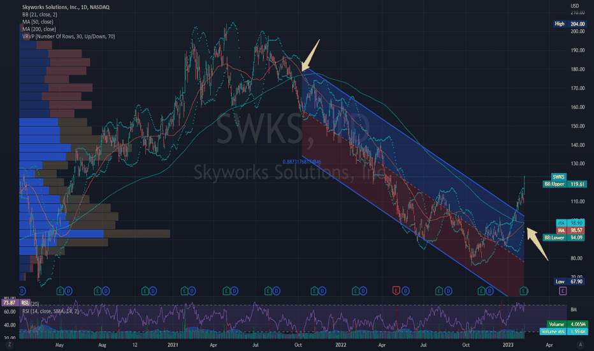Click the earnings E marker near Aug 2020
The image size is (594, 351).
98,291
